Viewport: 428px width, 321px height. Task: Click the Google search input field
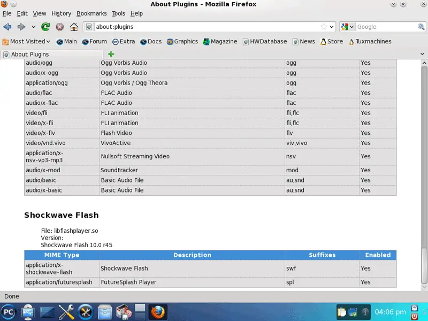(386, 27)
